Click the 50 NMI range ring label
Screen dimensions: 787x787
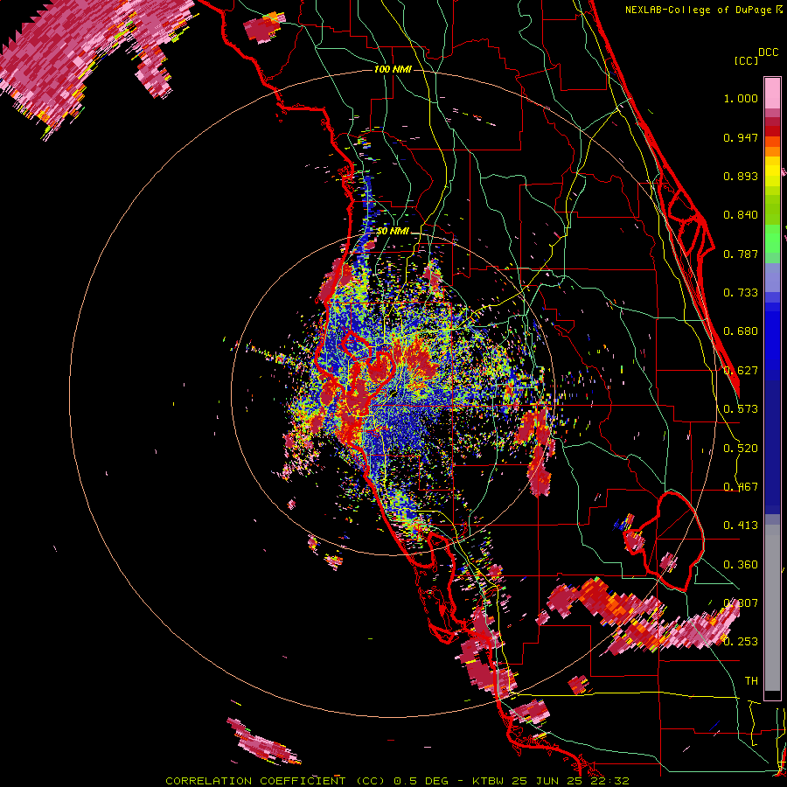pyautogui.click(x=393, y=231)
